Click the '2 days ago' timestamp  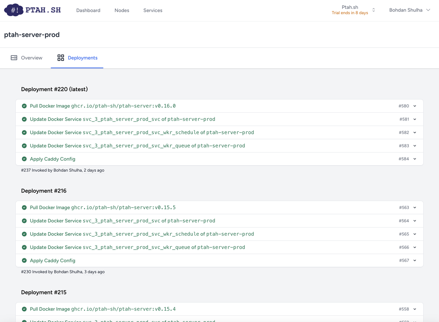[94, 170]
